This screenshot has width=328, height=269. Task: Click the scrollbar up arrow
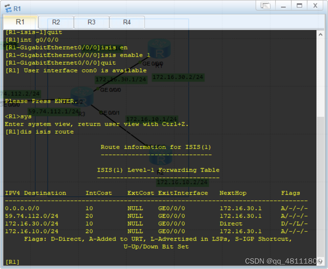[x=321, y=34]
